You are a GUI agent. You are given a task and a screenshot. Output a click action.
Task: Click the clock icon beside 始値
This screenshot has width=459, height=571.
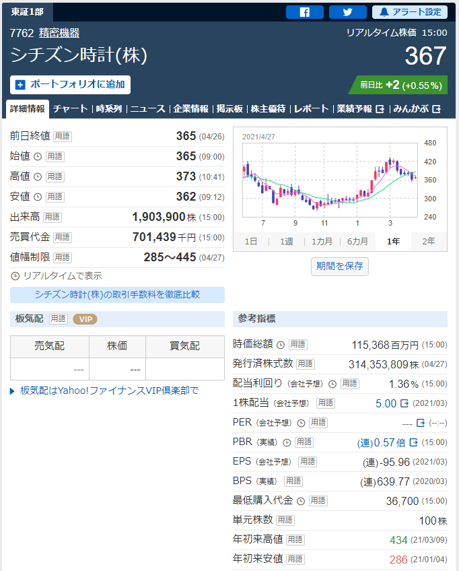tap(38, 157)
